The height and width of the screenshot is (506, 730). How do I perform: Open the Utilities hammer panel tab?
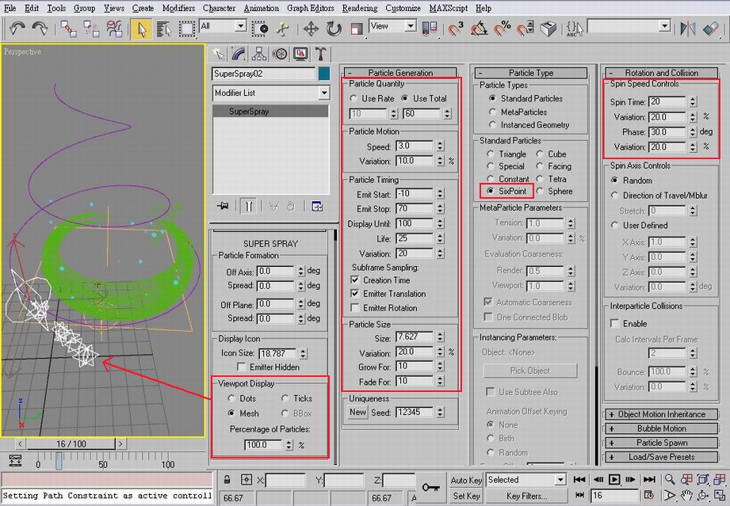[320, 54]
